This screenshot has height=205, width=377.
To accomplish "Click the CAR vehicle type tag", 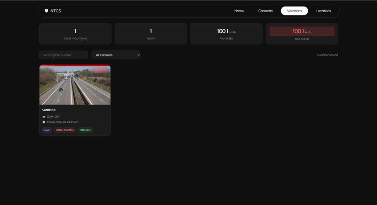I will tap(47, 130).
